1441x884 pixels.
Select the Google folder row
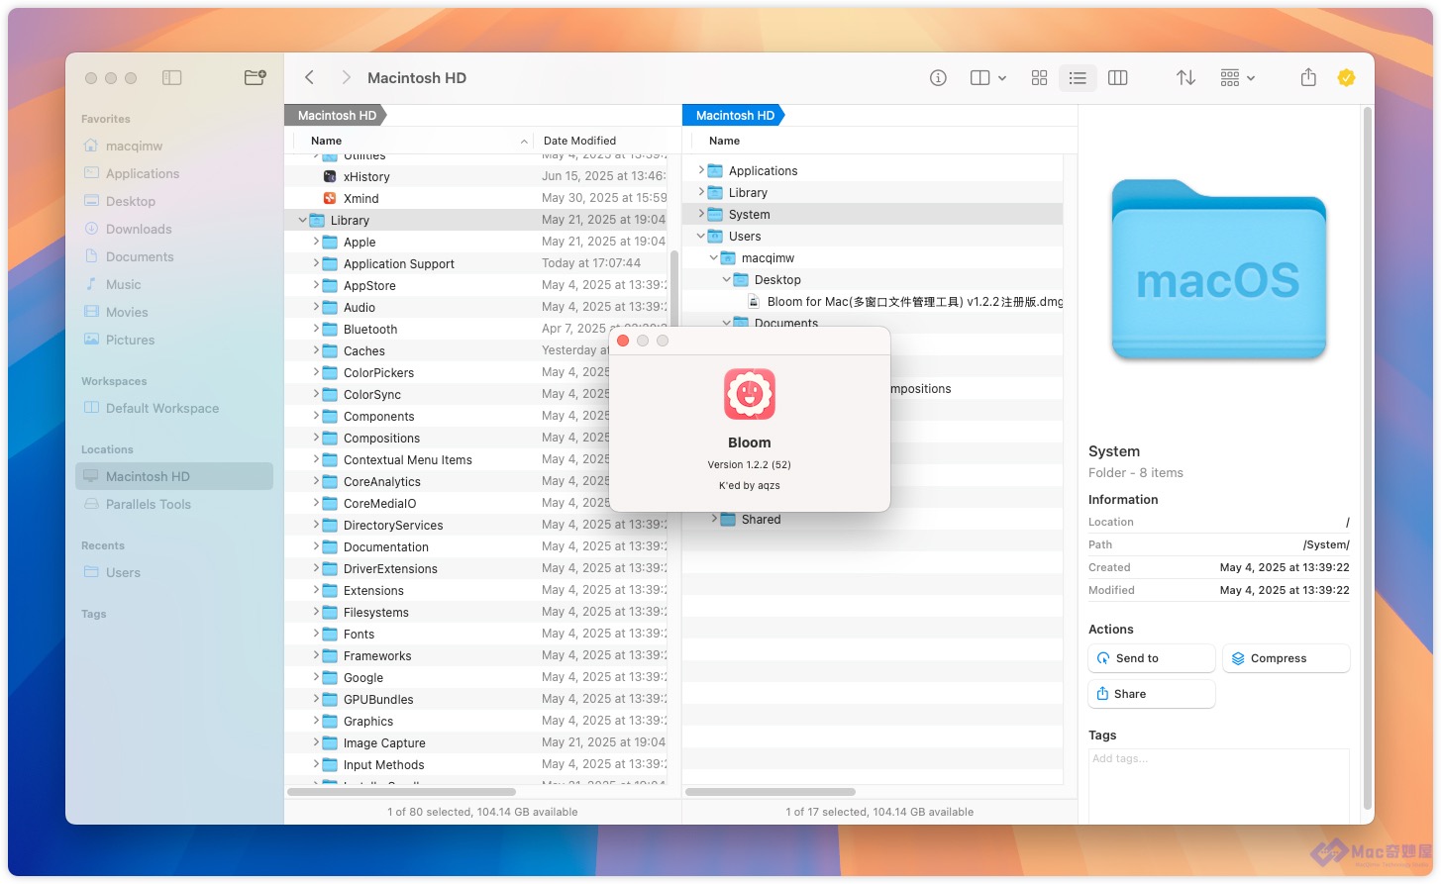pyautogui.click(x=476, y=677)
